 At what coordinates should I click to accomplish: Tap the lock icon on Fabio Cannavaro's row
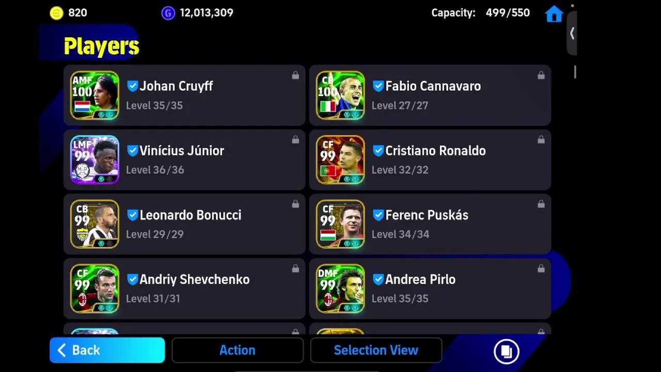pos(541,75)
